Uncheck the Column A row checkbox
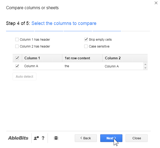 17,66
